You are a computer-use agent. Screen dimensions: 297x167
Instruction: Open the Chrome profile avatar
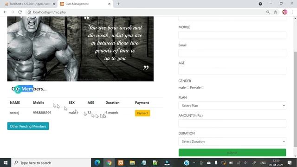pos(284,12)
